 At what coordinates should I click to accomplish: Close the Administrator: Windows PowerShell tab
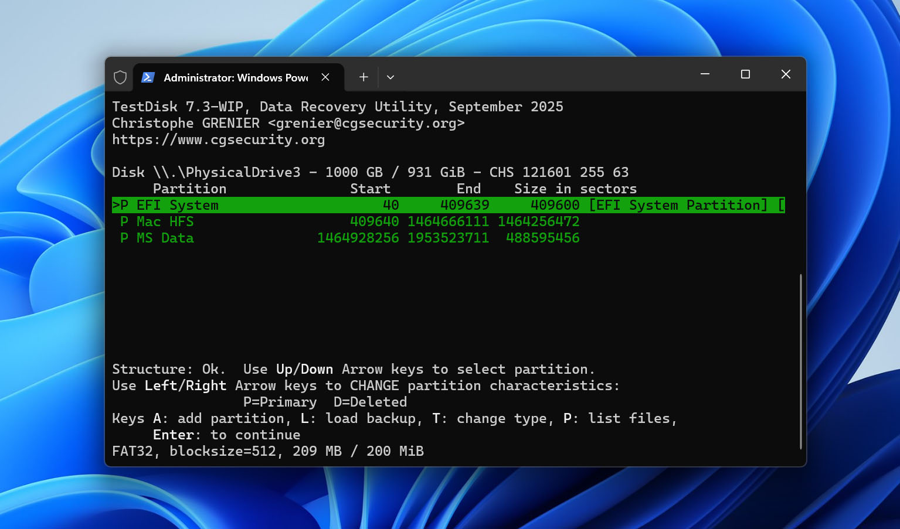coord(325,77)
